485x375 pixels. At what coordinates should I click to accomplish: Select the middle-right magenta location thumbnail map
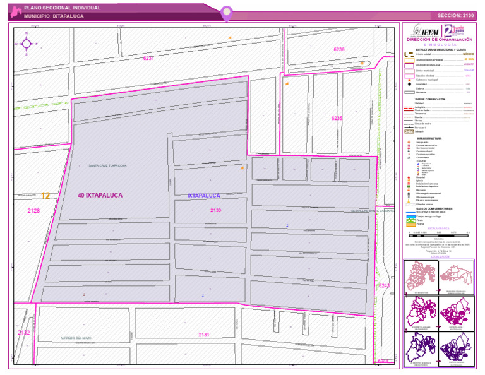pos(456,314)
